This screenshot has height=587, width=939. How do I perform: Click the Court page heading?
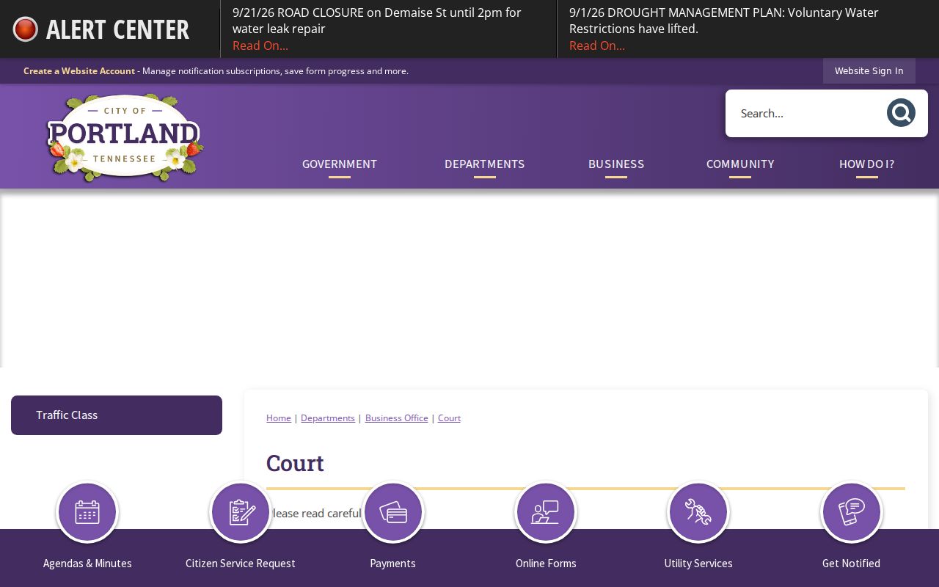point(295,463)
